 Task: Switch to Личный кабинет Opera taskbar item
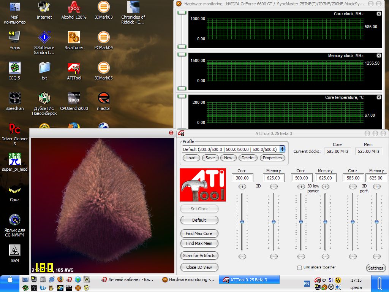tap(128, 279)
